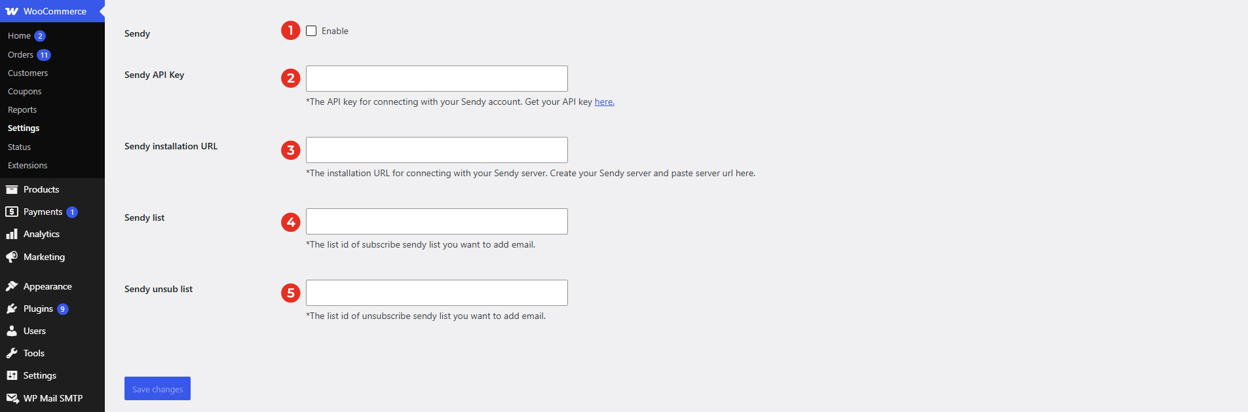Open the Payments menu label
Screen dimensions: 1248x412
[43, 212]
